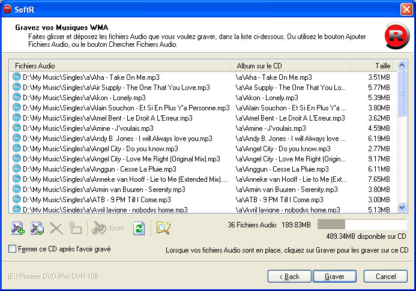The height and width of the screenshot is (291, 416).
Task: Select the Aha - Take On Me.mp3 row
Action: pos(203,77)
